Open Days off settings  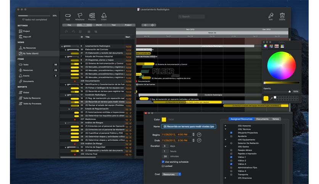[25, 36]
